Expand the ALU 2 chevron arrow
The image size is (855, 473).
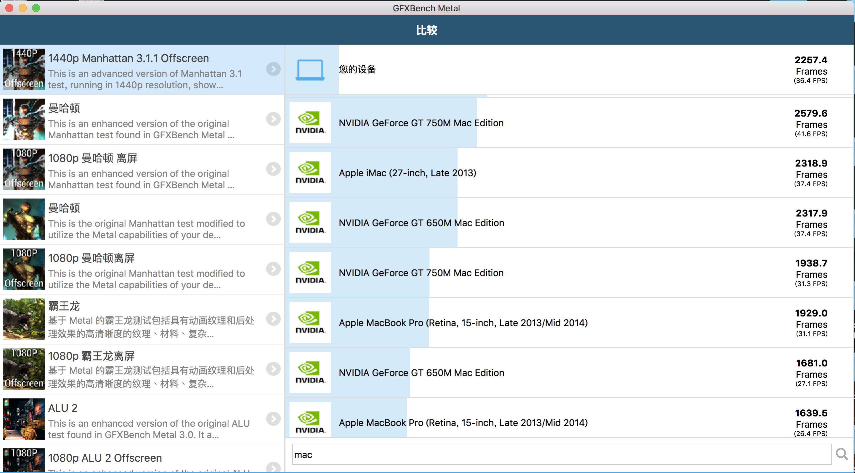(273, 419)
